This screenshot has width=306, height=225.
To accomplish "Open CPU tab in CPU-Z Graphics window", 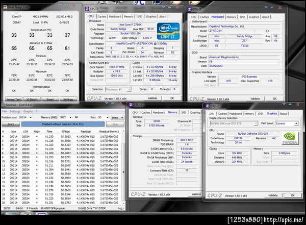I will click(x=212, y=114).
